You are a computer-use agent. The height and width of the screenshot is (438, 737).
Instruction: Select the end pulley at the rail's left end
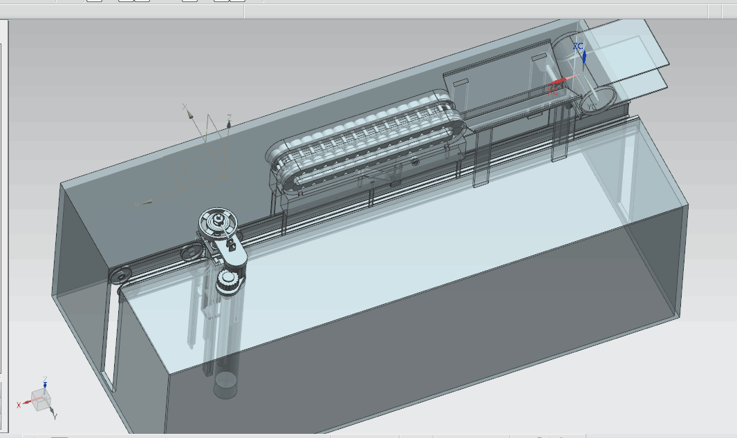[x=120, y=275]
